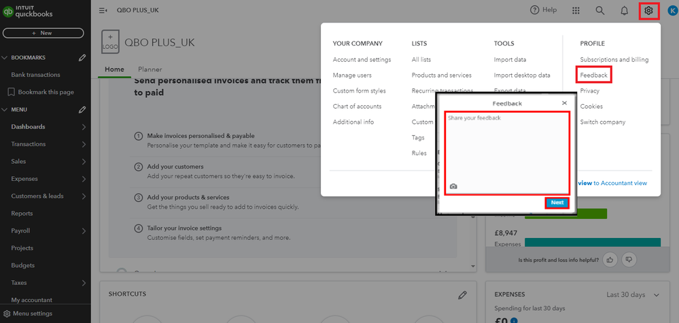679x323 pixels.
Task: Open the apps grid icon
Action: pyautogui.click(x=576, y=10)
